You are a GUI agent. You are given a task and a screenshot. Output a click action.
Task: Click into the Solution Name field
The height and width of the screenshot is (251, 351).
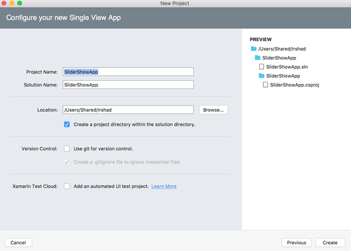[x=128, y=85]
